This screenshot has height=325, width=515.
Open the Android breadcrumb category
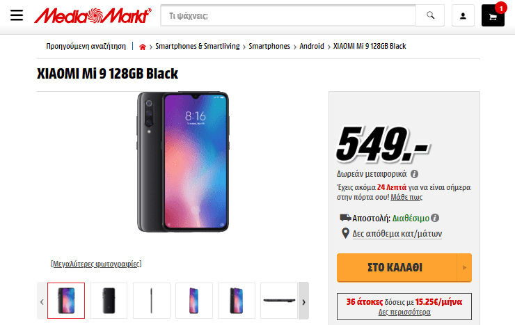[x=312, y=47]
